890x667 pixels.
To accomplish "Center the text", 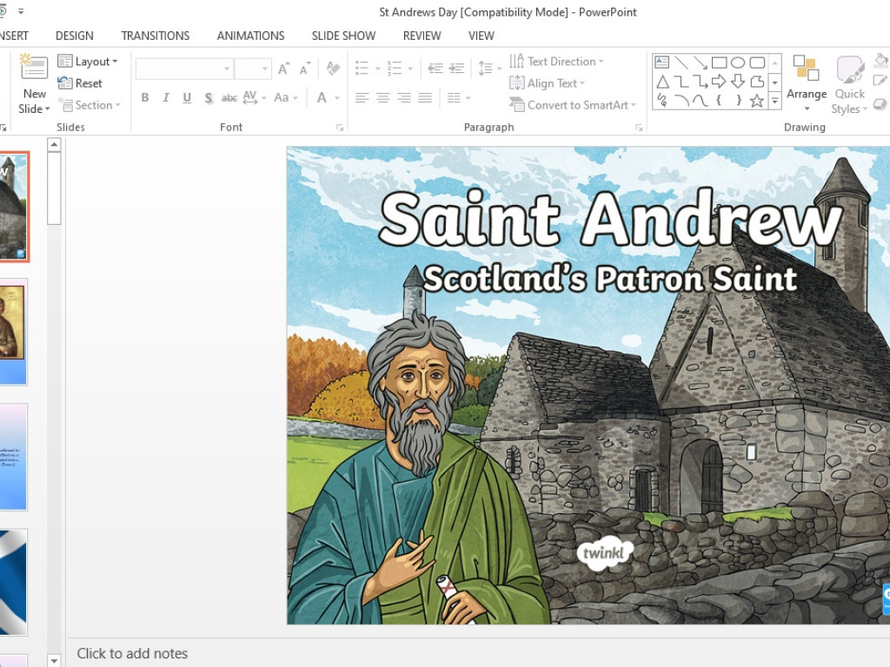I will (x=383, y=97).
